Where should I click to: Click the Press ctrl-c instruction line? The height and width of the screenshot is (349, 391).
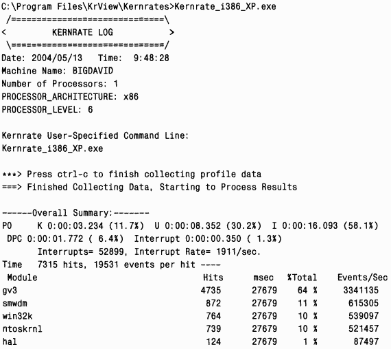pyautogui.click(x=132, y=174)
